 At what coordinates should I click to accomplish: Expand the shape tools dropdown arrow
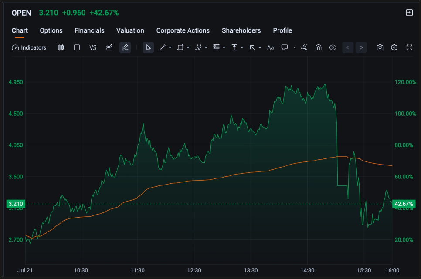tap(188, 47)
